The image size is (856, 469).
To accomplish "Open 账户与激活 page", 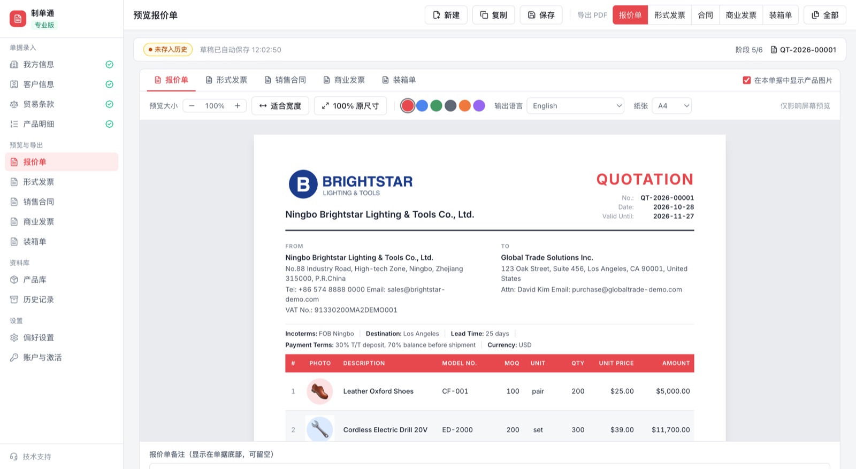I will pyautogui.click(x=62, y=357).
